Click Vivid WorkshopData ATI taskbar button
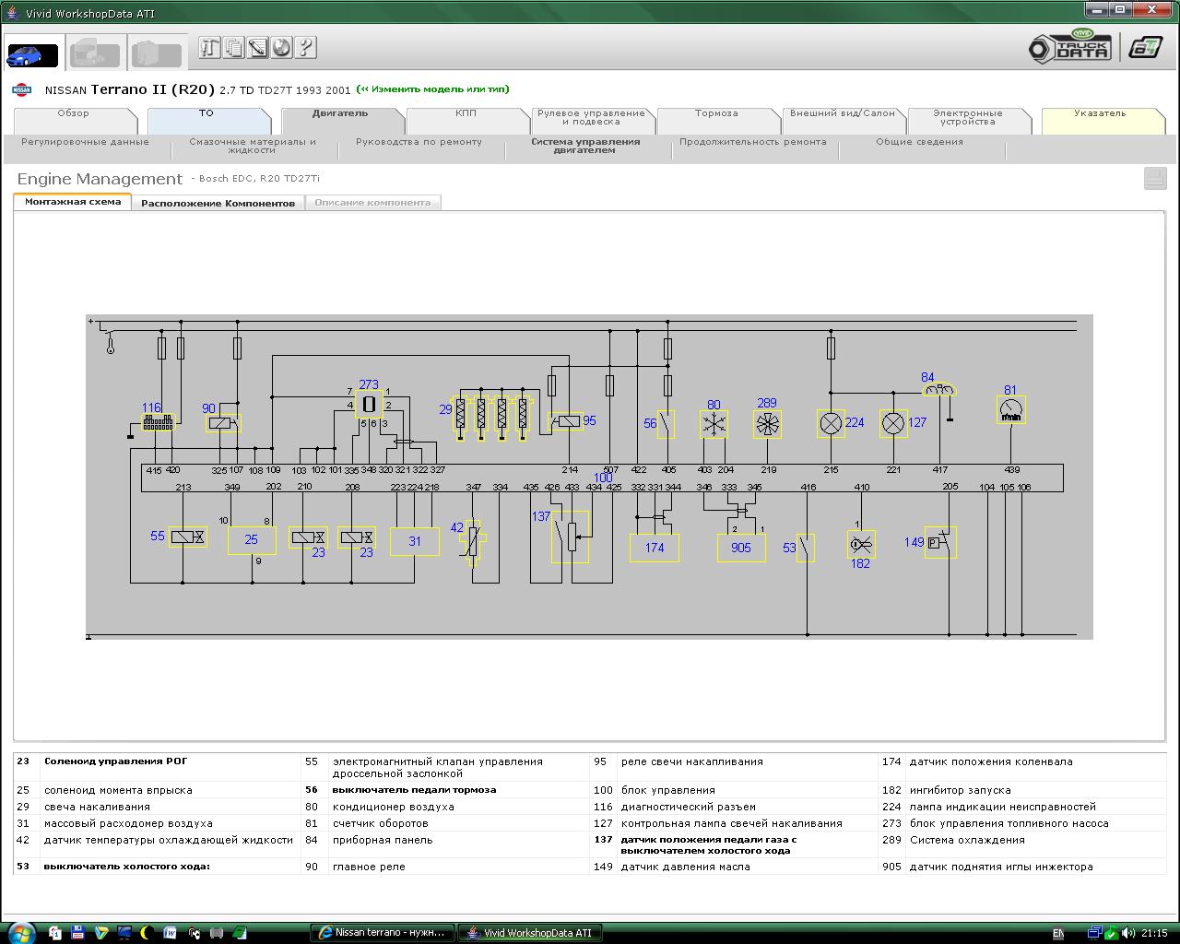The height and width of the screenshot is (944, 1180). pos(529,933)
